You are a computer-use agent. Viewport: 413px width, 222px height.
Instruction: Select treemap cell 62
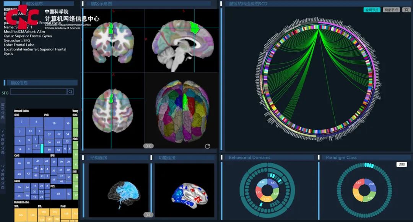click(x=59, y=135)
